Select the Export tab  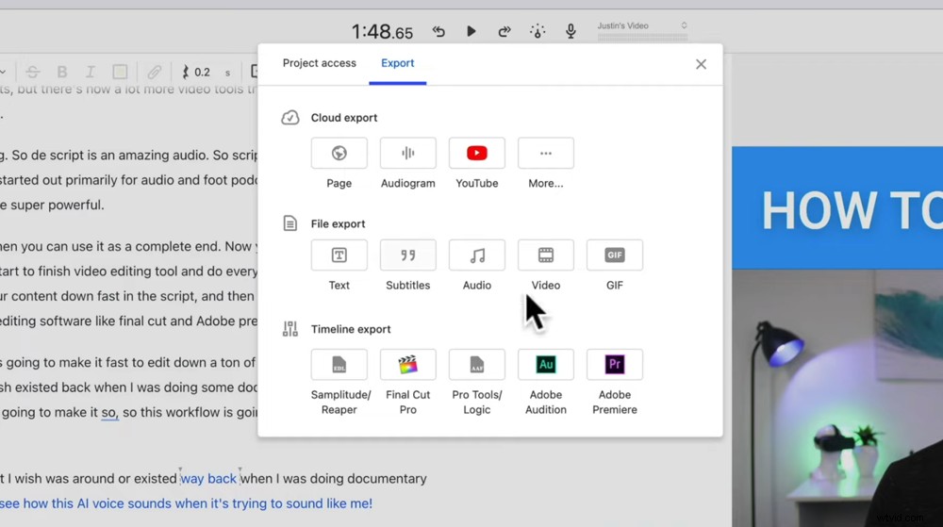point(398,63)
